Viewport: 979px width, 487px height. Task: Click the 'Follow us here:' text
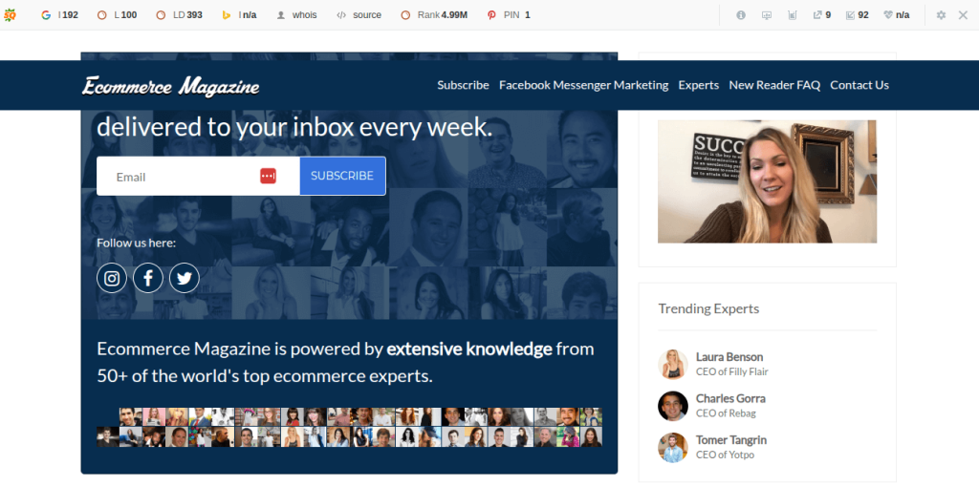point(136,243)
